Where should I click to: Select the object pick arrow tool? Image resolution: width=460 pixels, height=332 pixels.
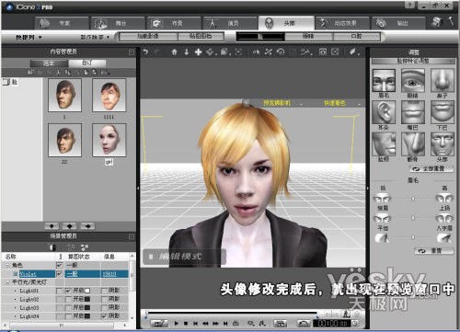(x=256, y=52)
